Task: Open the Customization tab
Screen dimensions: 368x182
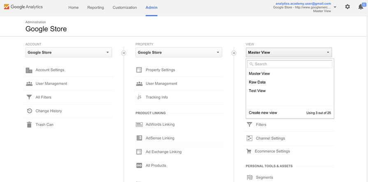Action: [x=125, y=7]
